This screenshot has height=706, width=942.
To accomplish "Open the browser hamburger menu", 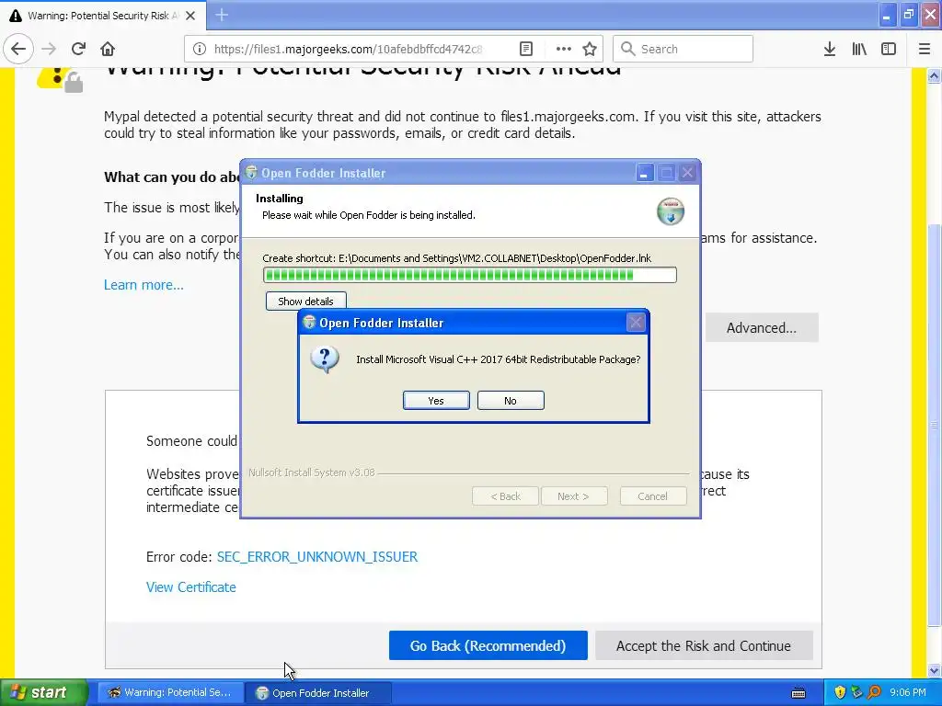I will click(925, 50).
